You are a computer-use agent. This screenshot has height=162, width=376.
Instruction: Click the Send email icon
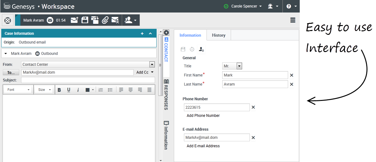[74, 20]
